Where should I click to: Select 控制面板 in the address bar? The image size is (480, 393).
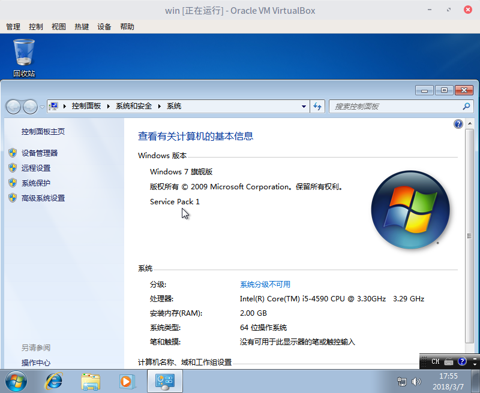tap(86, 106)
